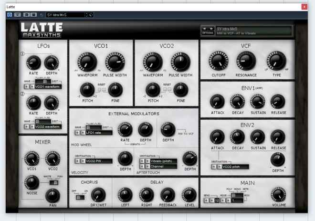Select previous LFO 1 destination before VCO1 waveform
This screenshot has height=221, width=315.
[27, 86]
